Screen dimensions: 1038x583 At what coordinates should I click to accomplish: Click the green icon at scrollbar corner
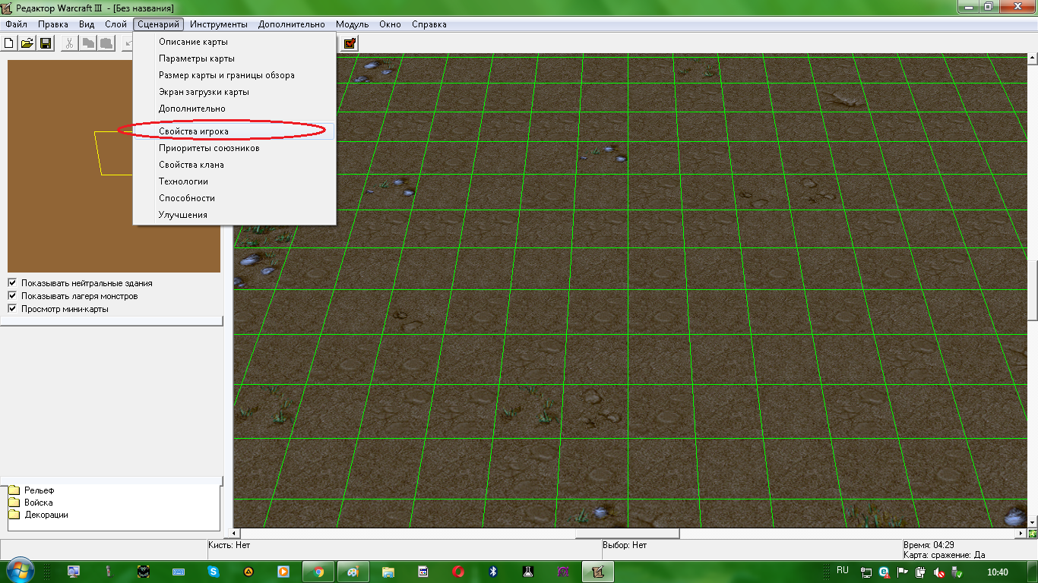1033,534
